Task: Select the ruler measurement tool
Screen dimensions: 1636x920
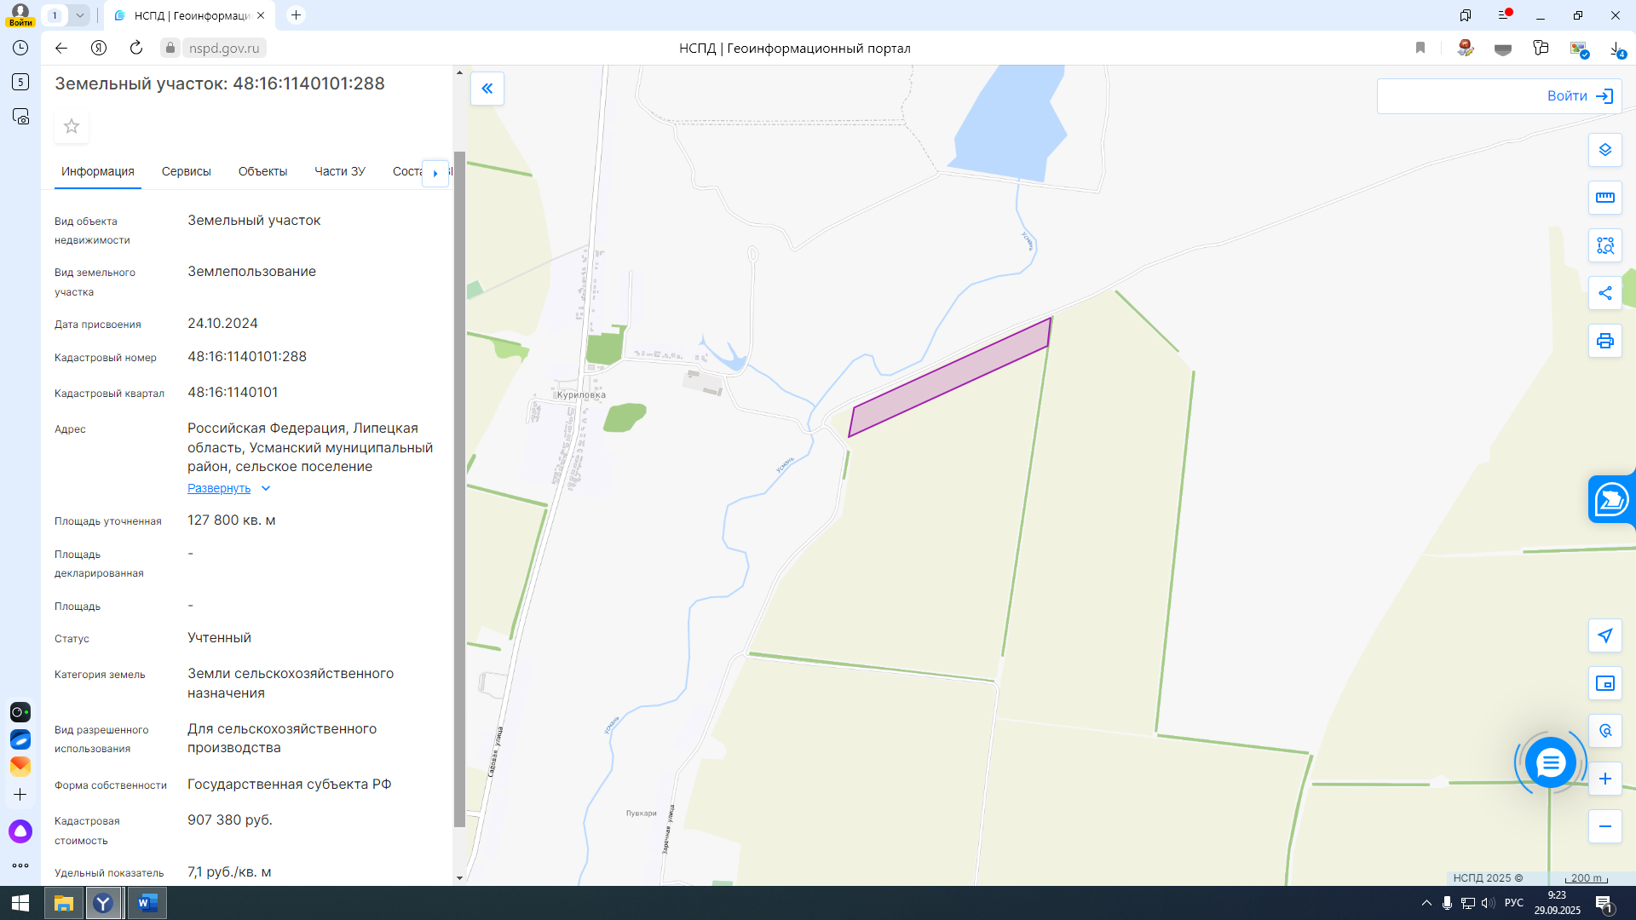Action: coord(1604,198)
